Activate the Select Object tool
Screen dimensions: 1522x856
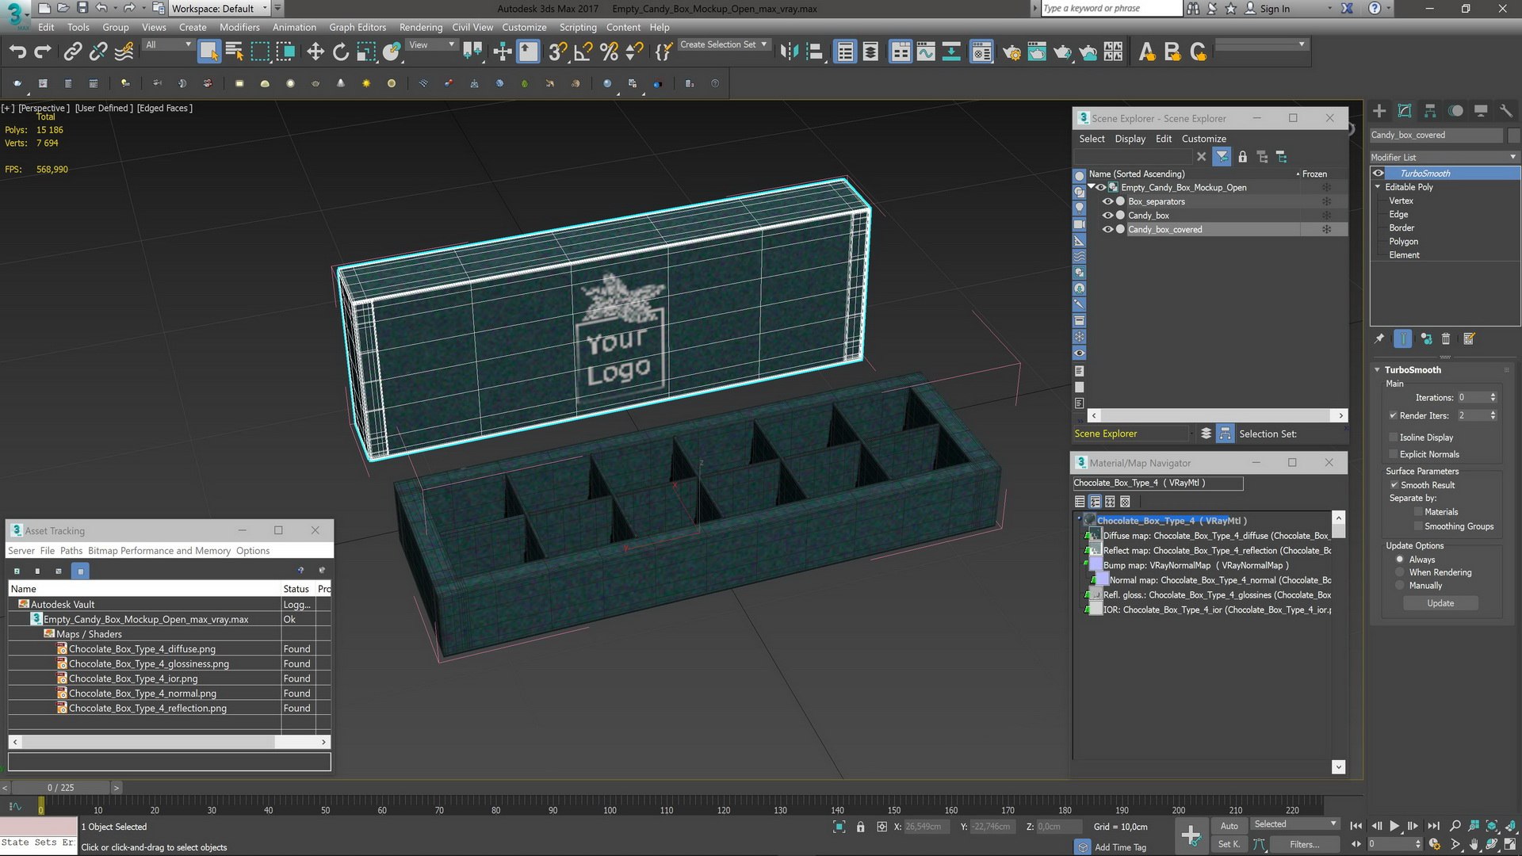208,52
